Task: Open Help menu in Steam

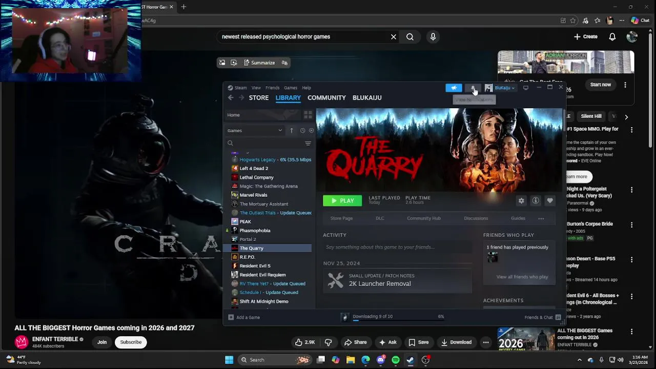Action: coord(306,88)
